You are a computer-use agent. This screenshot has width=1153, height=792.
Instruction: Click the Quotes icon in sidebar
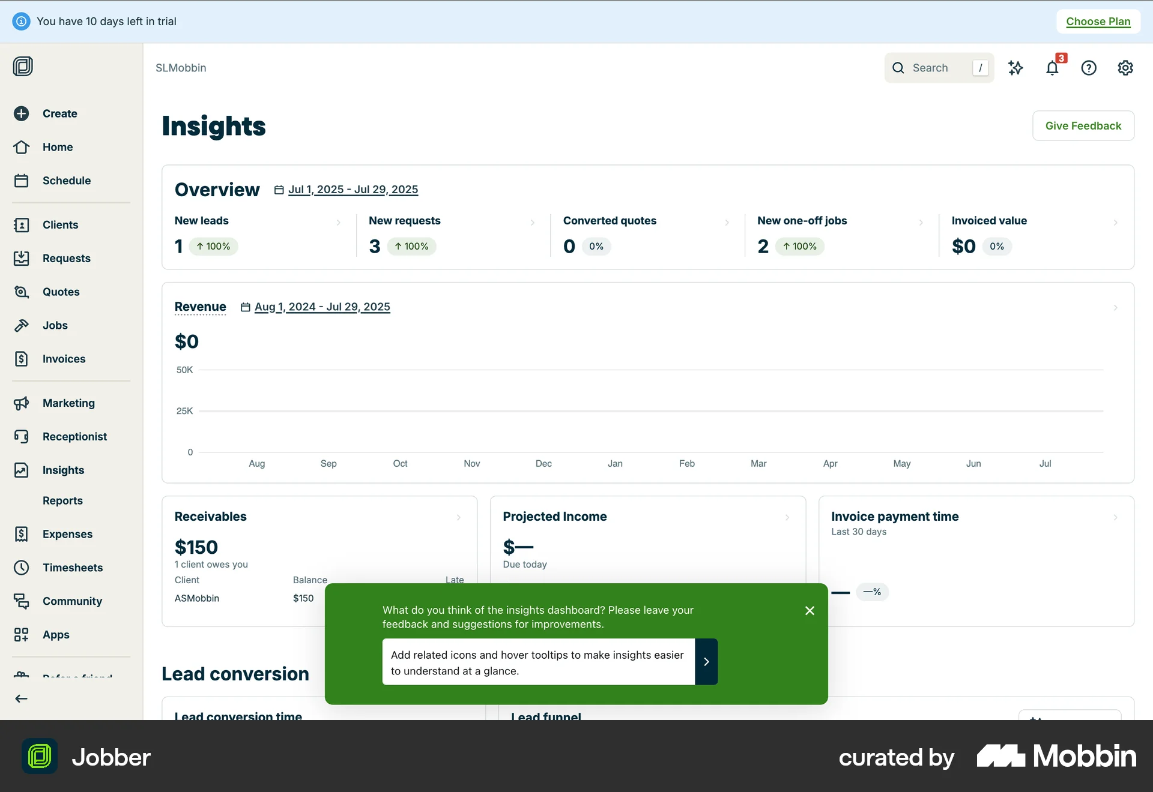[22, 292]
